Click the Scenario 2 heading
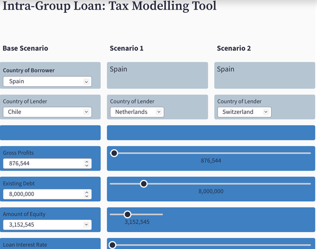317x249 pixels. pyautogui.click(x=234, y=48)
